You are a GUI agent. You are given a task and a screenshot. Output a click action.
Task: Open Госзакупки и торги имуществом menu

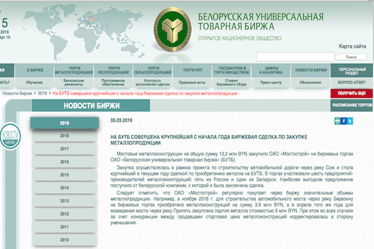pyautogui.click(x=231, y=70)
